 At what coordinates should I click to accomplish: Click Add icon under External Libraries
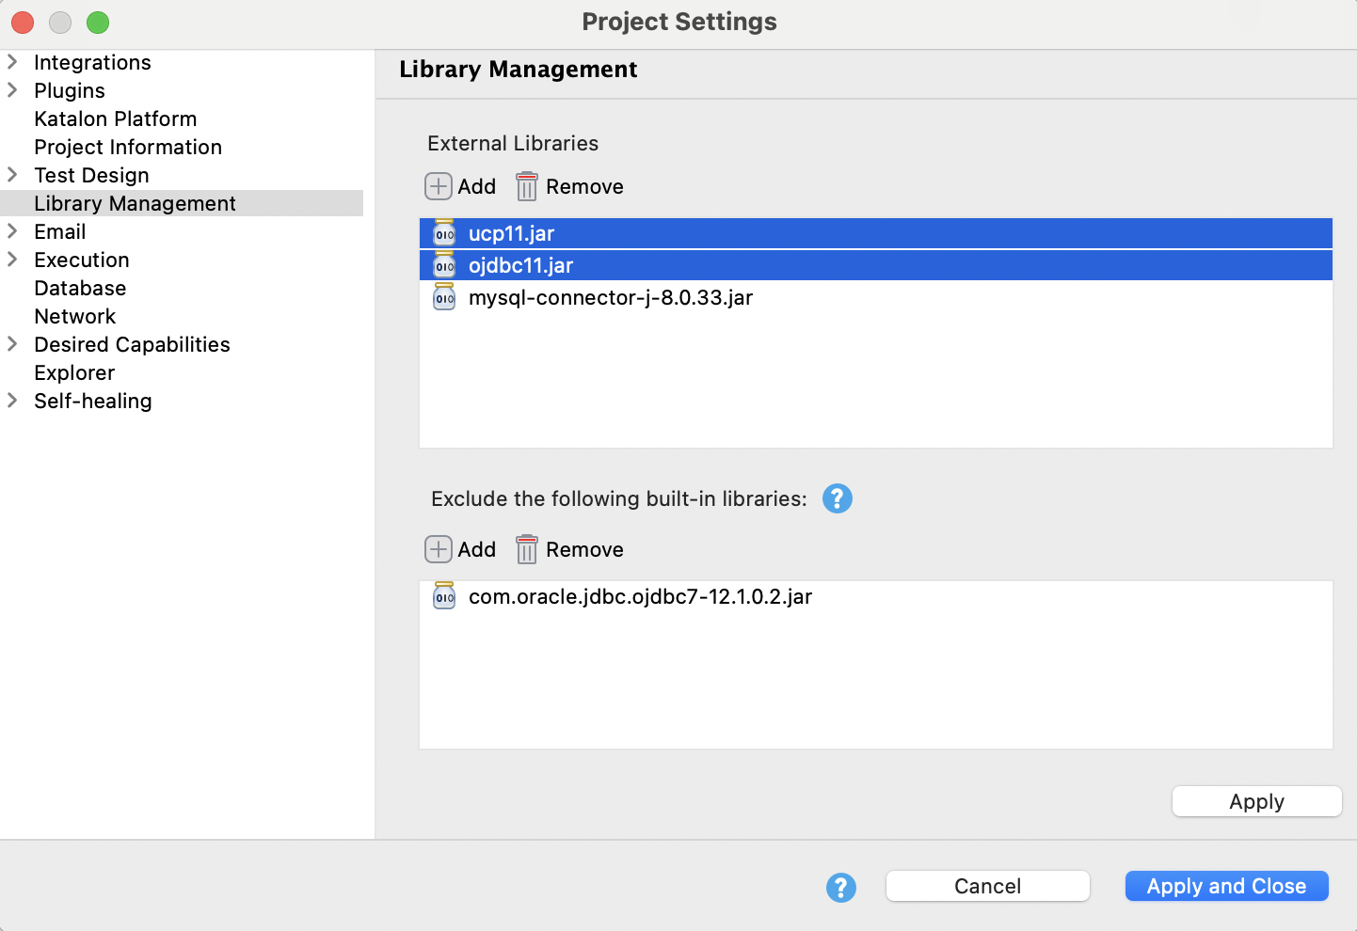pos(439,186)
